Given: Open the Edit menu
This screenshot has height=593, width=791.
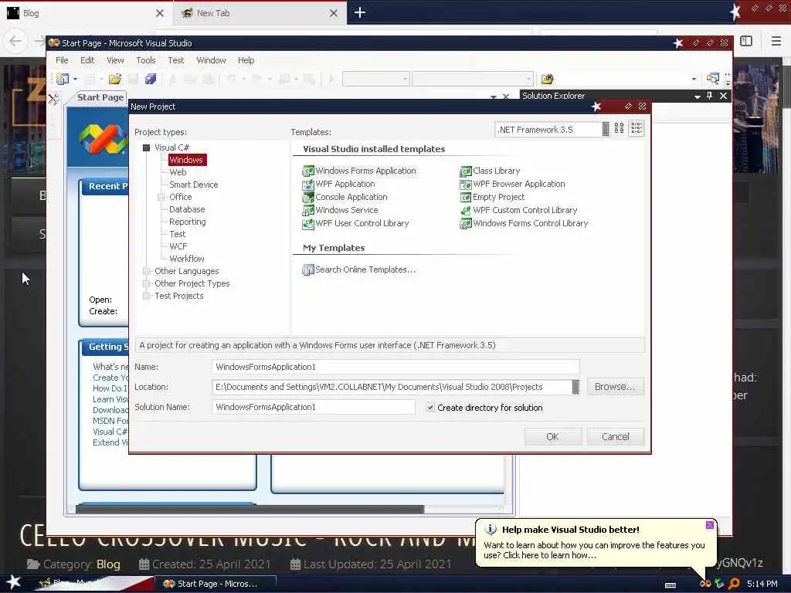Looking at the screenshot, I should coord(87,60).
